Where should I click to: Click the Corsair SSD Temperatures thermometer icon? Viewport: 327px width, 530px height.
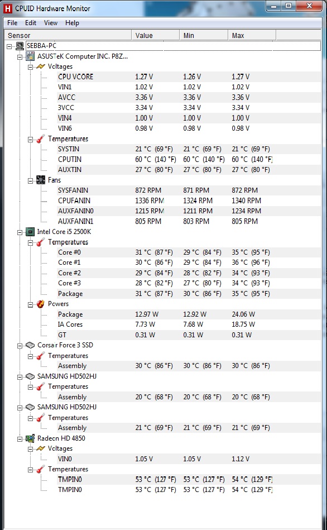(x=41, y=356)
